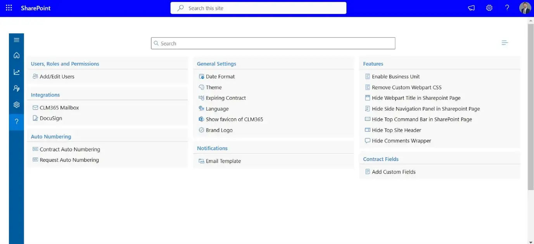Open CLM365 Mailbox integration
Screen dimensions: 534x244
tap(59, 108)
